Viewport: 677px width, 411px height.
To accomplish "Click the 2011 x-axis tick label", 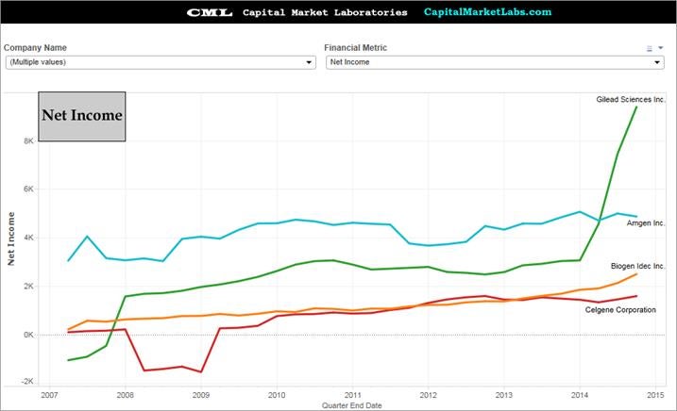I will pos(353,395).
